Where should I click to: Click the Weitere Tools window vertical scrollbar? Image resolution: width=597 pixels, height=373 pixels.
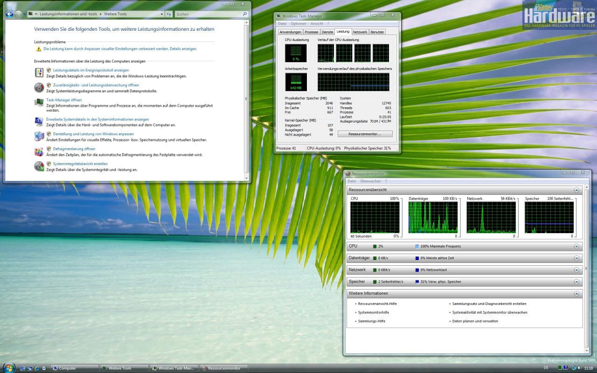[x=247, y=100]
